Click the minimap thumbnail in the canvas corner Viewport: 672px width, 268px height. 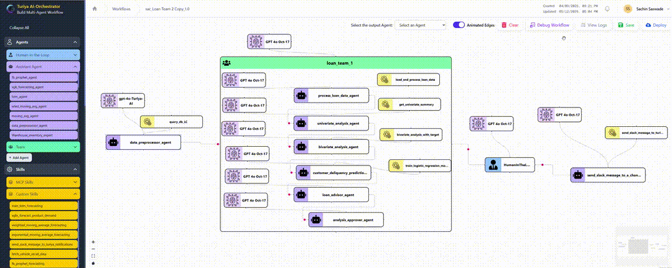pyautogui.click(x=642, y=246)
